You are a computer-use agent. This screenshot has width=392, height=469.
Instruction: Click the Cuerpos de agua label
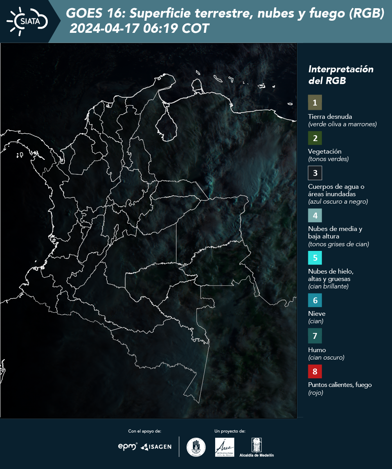(x=336, y=190)
